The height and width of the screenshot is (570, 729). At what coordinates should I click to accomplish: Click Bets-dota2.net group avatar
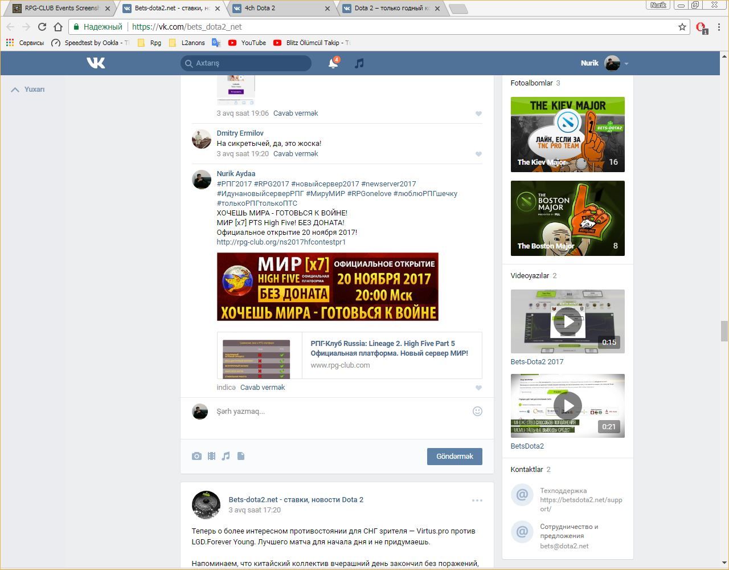206,504
